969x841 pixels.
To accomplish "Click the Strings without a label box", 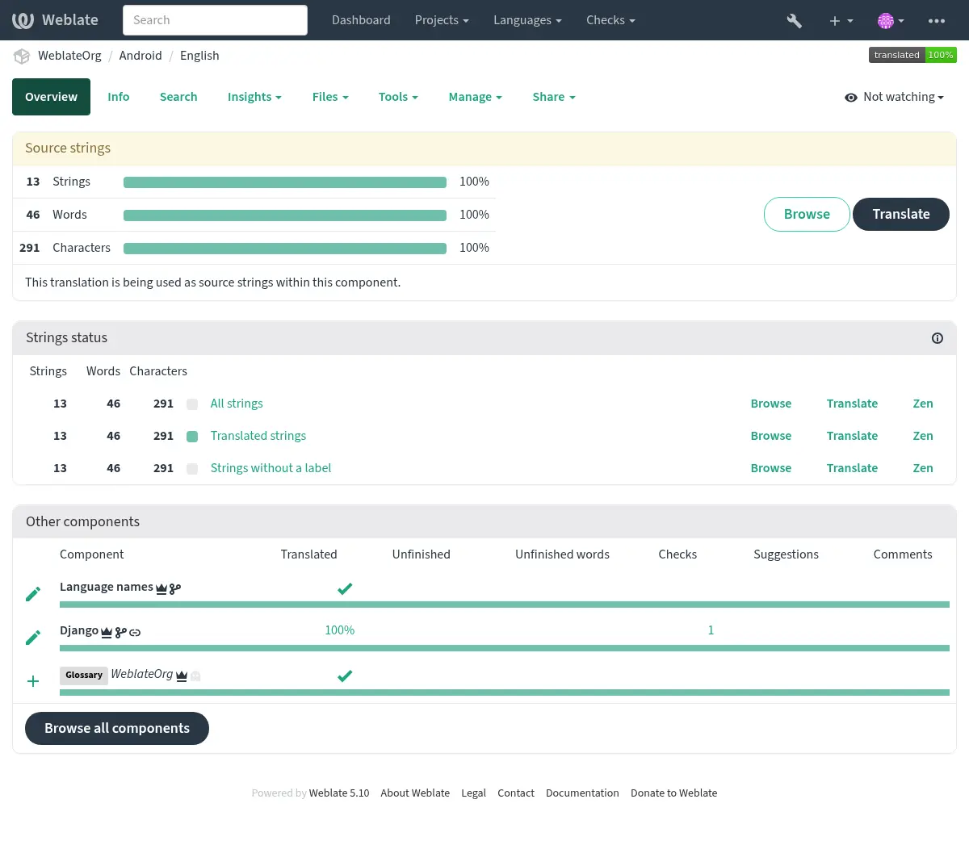I will pyautogui.click(x=192, y=469).
